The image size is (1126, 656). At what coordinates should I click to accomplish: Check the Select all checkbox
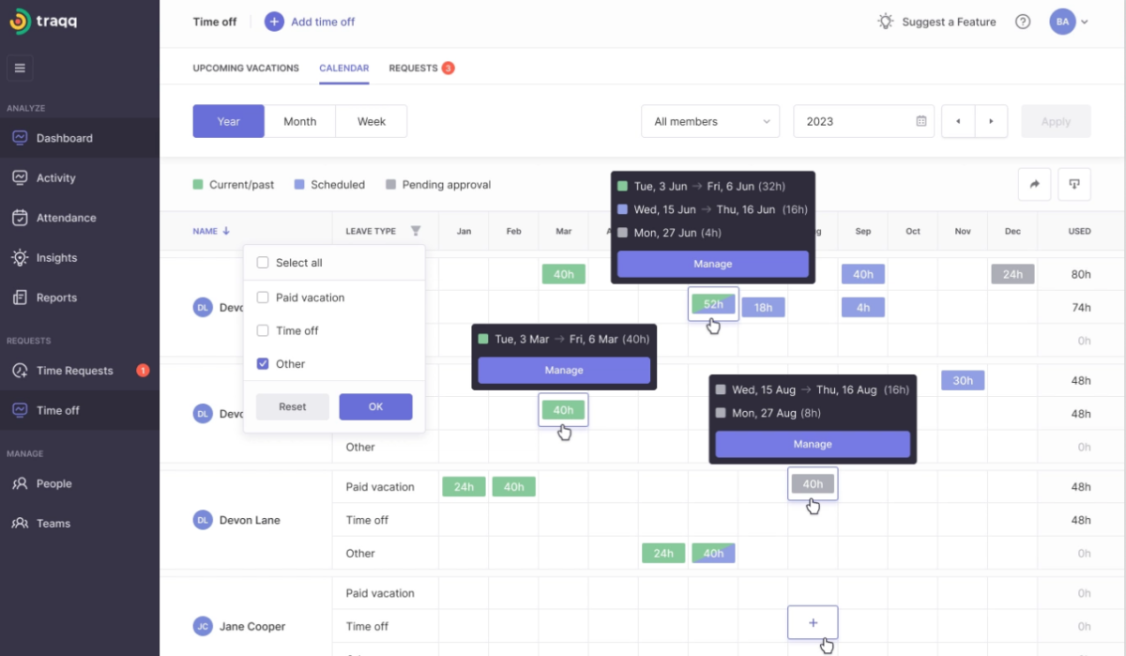pyautogui.click(x=263, y=263)
